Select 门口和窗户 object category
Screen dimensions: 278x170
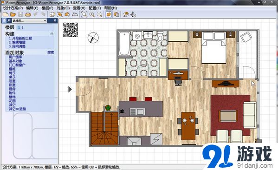tap(17, 65)
